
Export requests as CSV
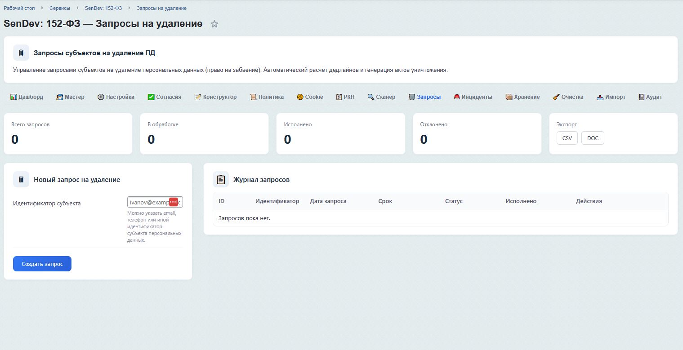[567, 138]
